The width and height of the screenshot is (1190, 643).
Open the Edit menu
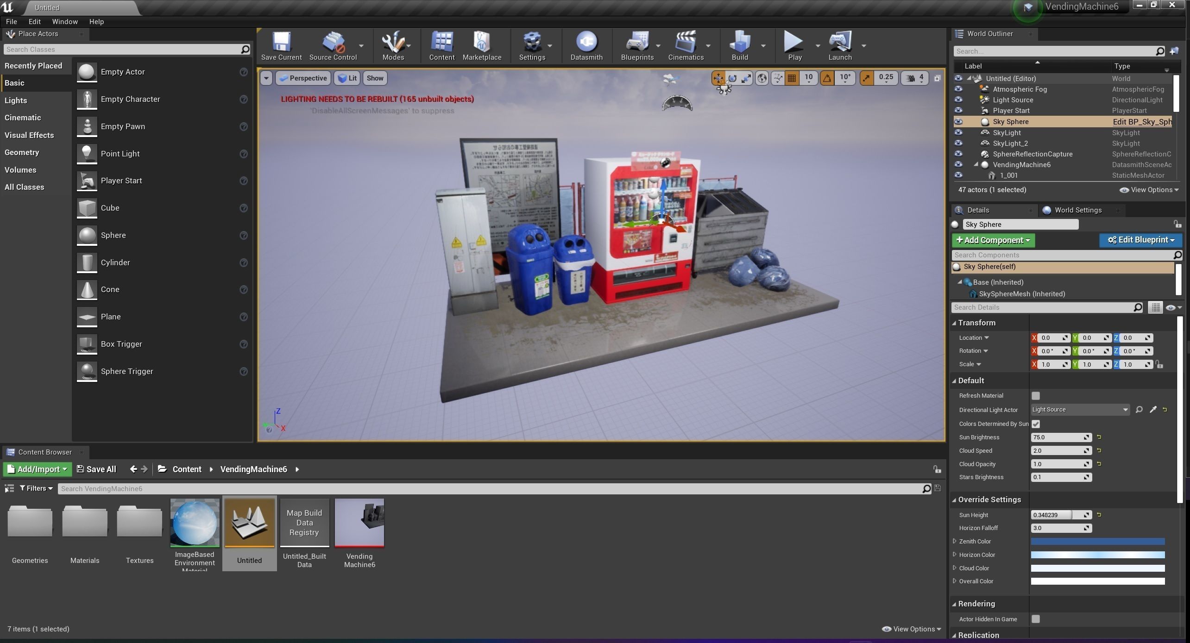pyautogui.click(x=34, y=22)
